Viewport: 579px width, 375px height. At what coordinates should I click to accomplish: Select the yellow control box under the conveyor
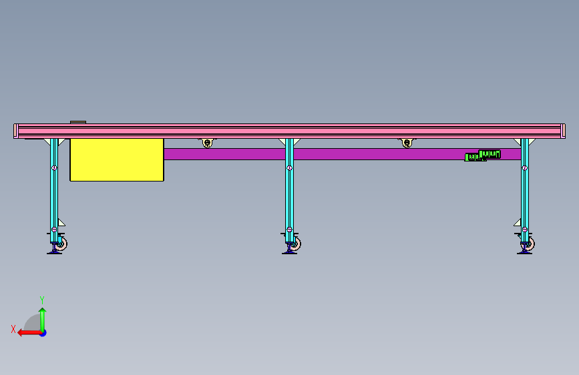click(x=117, y=160)
